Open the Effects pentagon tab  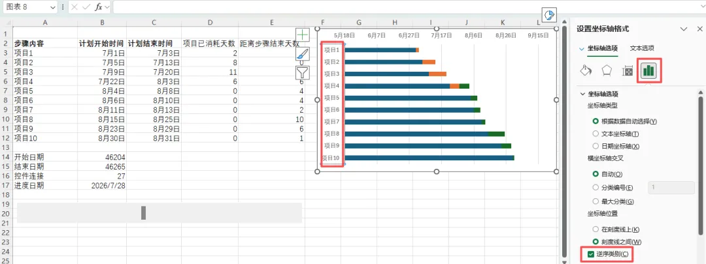coord(607,71)
